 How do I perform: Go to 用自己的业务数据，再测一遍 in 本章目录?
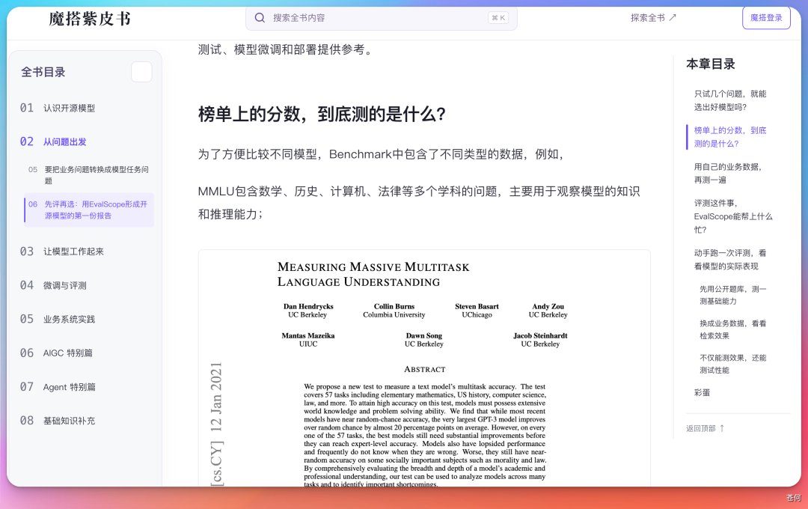click(x=727, y=173)
